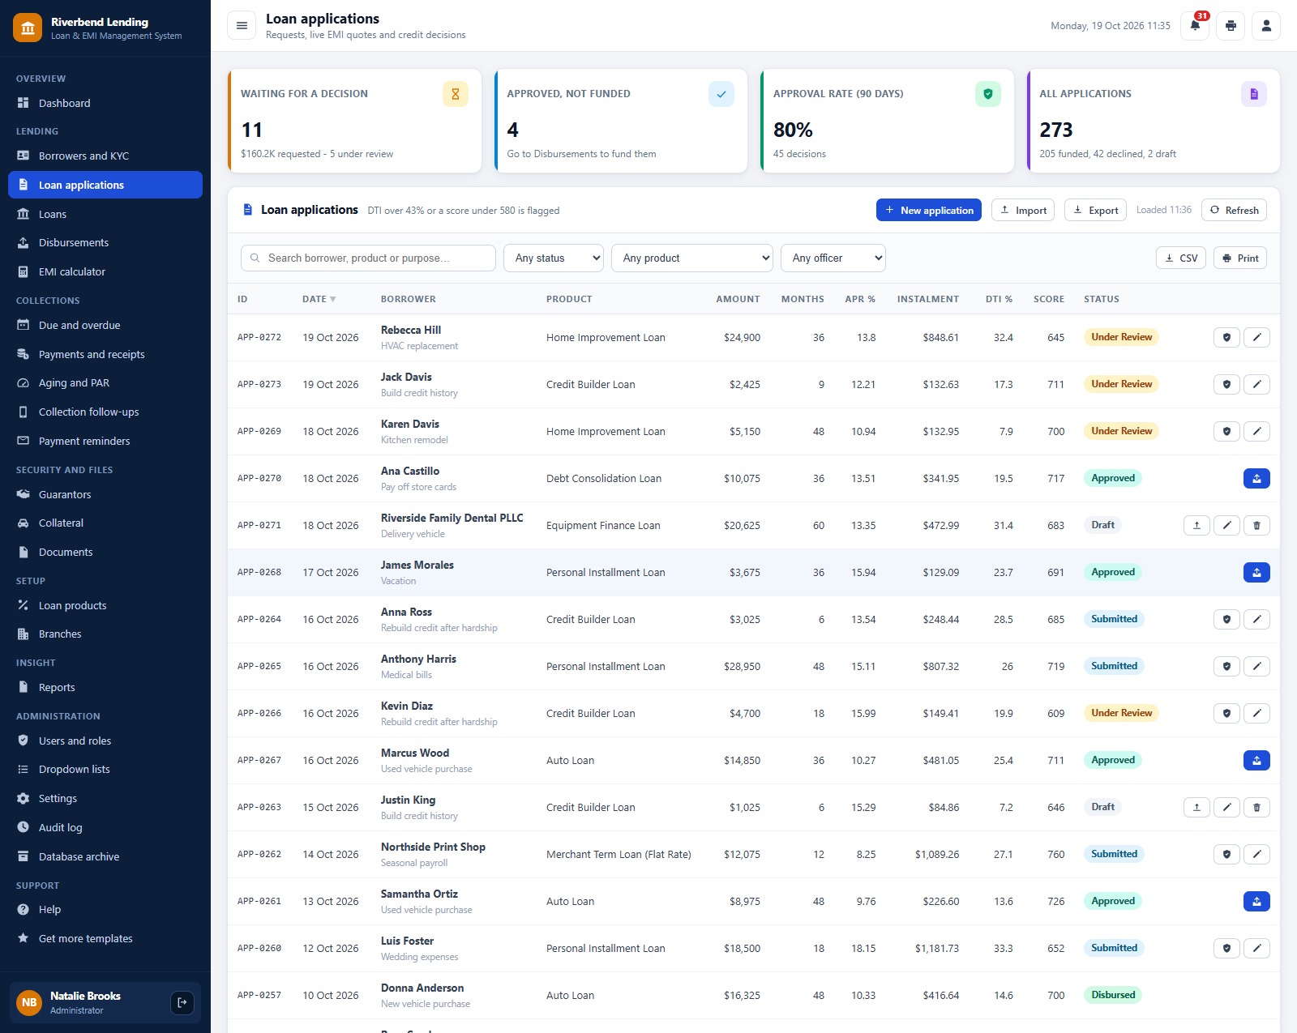Review decision shield for Rebecca Hill
1297x1033 pixels.
[x=1226, y=338]
